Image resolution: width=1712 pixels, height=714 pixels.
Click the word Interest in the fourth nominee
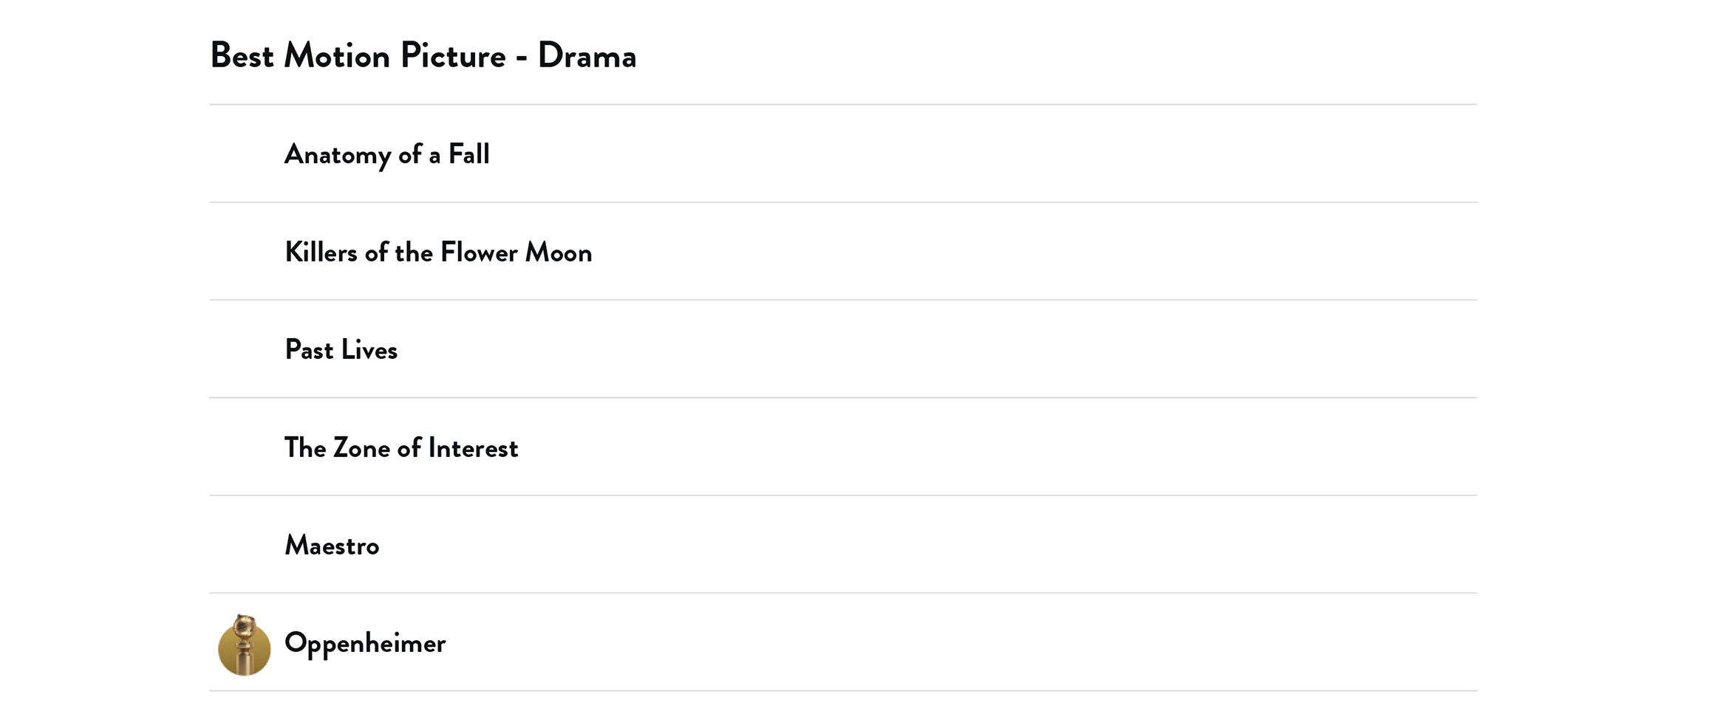[473, 448]
